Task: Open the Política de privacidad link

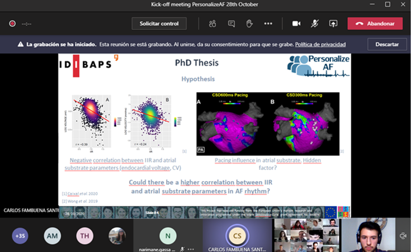Action: tap(320, 44)
